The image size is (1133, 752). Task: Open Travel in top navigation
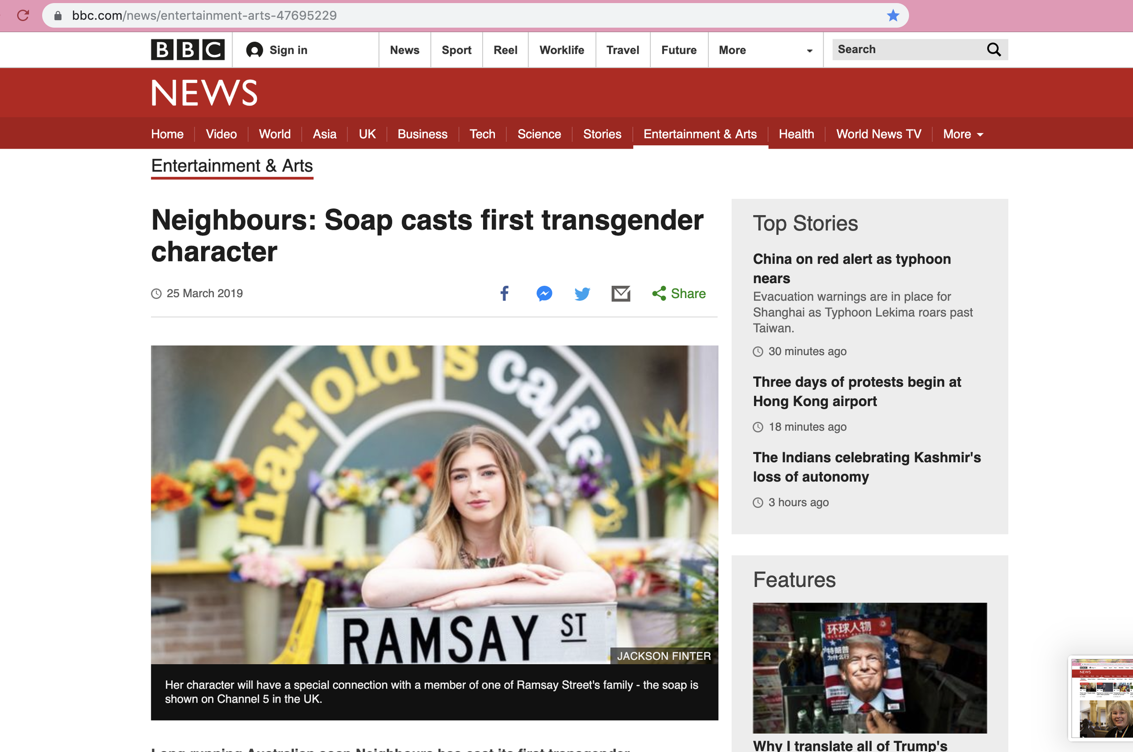tap(623, 50)
